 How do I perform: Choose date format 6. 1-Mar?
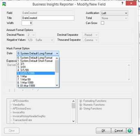(x=36, y=77)
